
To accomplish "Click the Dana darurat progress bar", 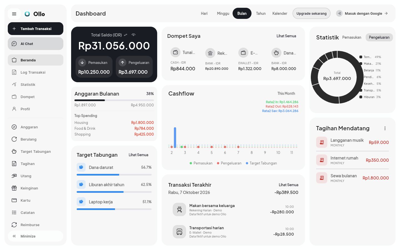I will pyautogui.click(x=114, y=175).
